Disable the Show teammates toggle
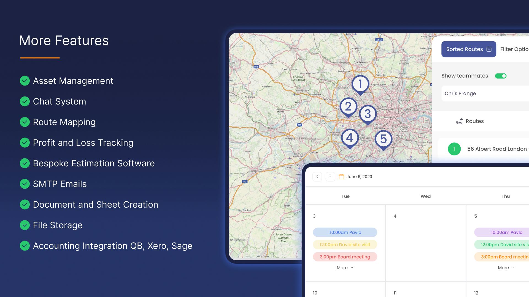The image size is (529, 297). coord(501,76)
